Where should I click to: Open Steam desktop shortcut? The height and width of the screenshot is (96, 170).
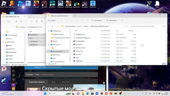(4, 81)
